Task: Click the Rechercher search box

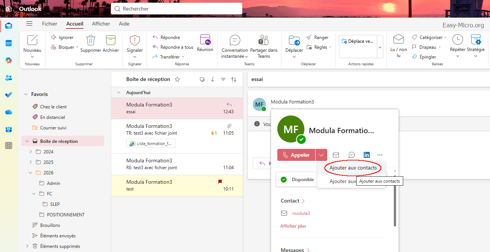Action: 177,9
